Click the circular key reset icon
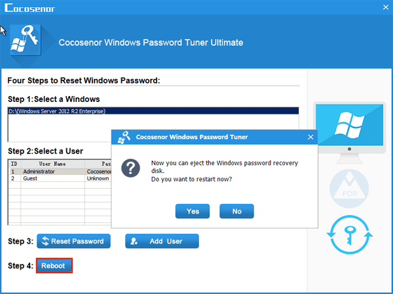Image resolution: width=393 pixels, height=294 pixels. click(x=349, y=235)
